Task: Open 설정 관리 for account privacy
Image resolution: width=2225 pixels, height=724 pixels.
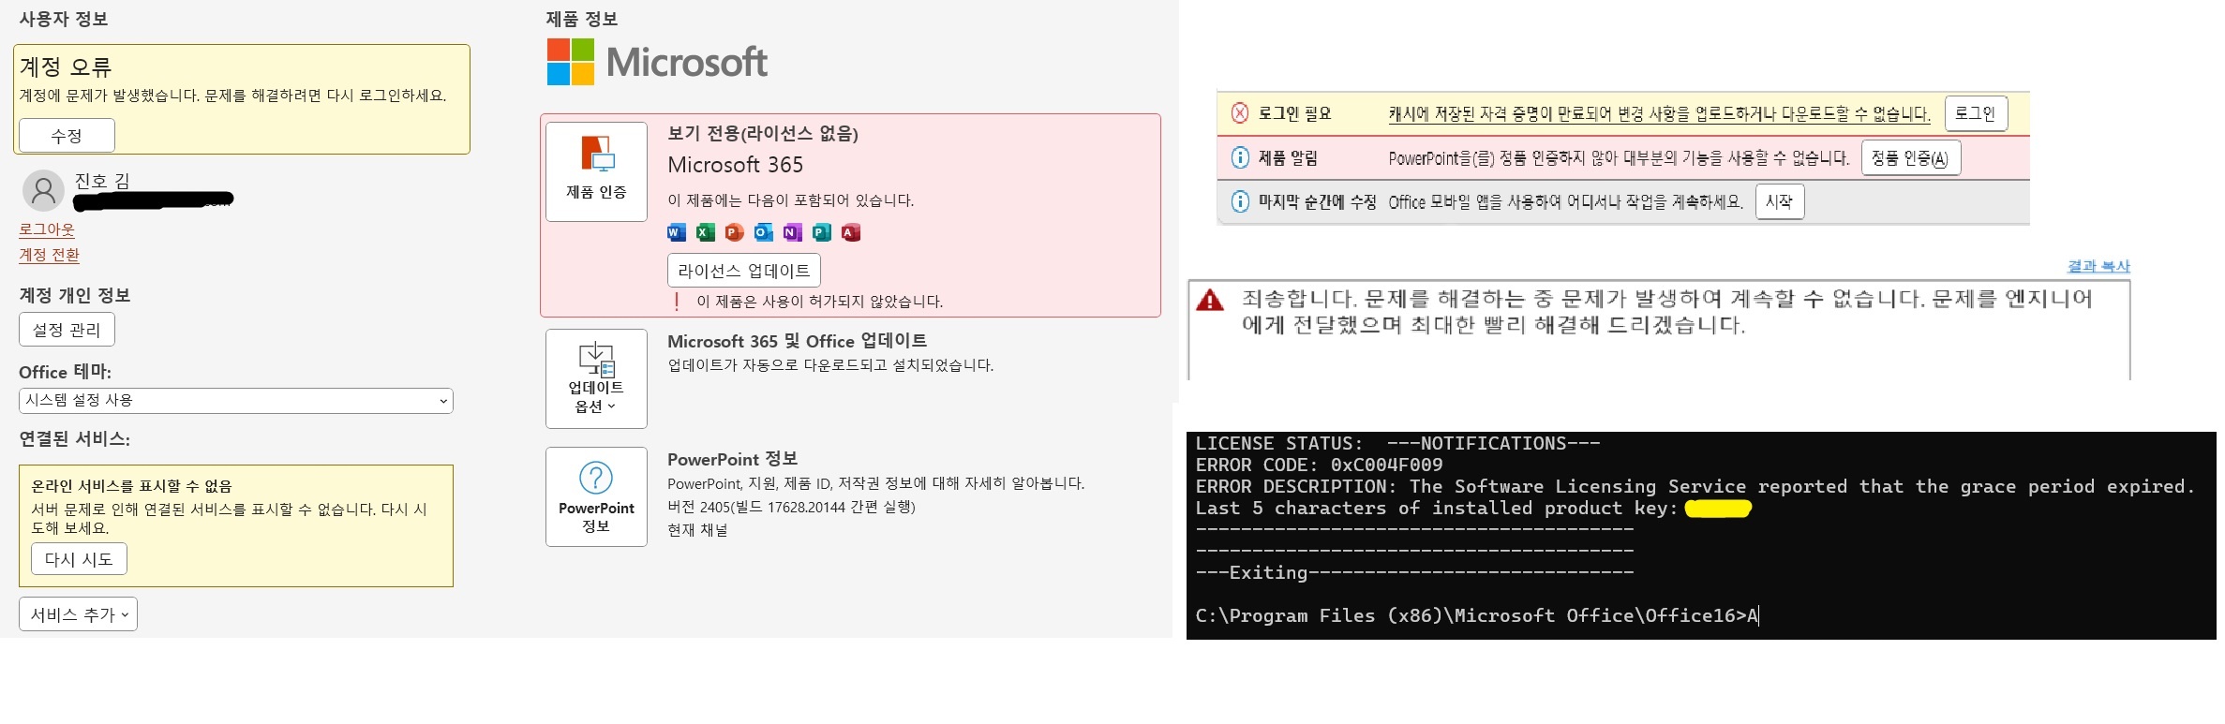Action: click(67, 330)
